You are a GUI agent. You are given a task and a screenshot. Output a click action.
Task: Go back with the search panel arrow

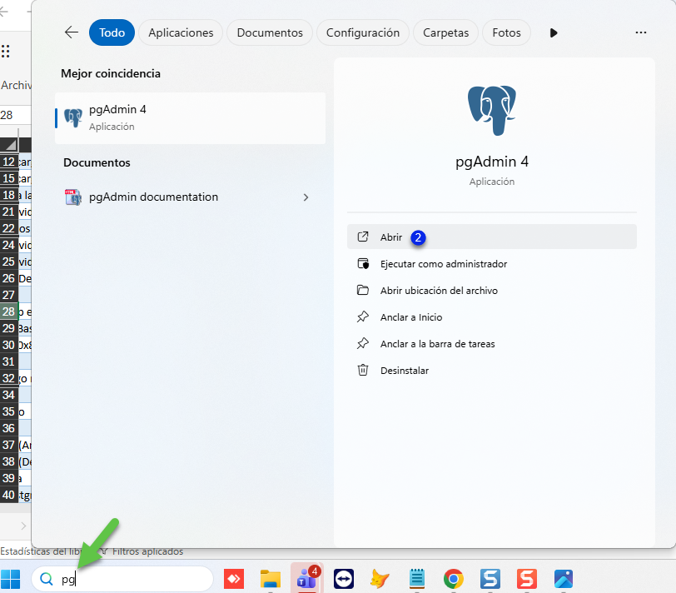coord(71,32)
